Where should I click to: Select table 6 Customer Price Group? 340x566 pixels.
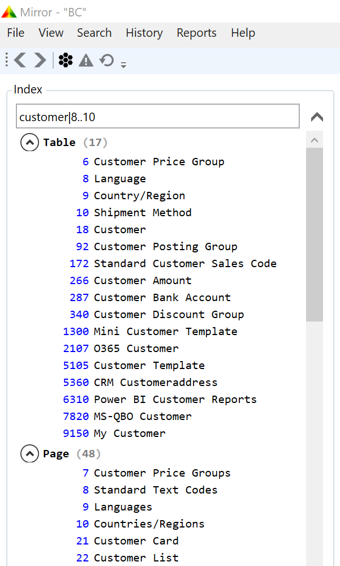pyautogui.click(x=153, y=162)
